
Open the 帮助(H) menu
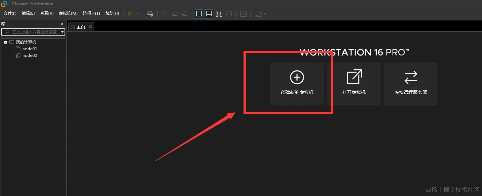click(x=112, y=13)
